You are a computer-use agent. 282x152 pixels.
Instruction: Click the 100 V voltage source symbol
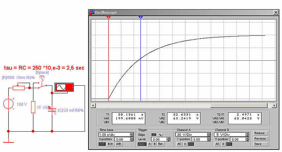(x=8, y=105)
